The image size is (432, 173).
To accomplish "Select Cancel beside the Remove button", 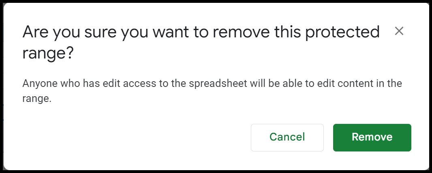I will pos(287,137).
